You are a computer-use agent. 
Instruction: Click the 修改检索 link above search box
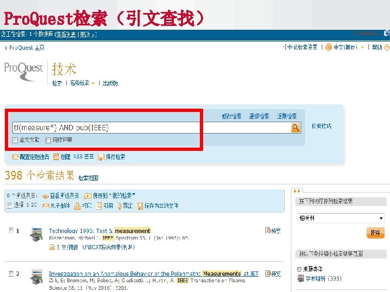(x=232, y=116)
